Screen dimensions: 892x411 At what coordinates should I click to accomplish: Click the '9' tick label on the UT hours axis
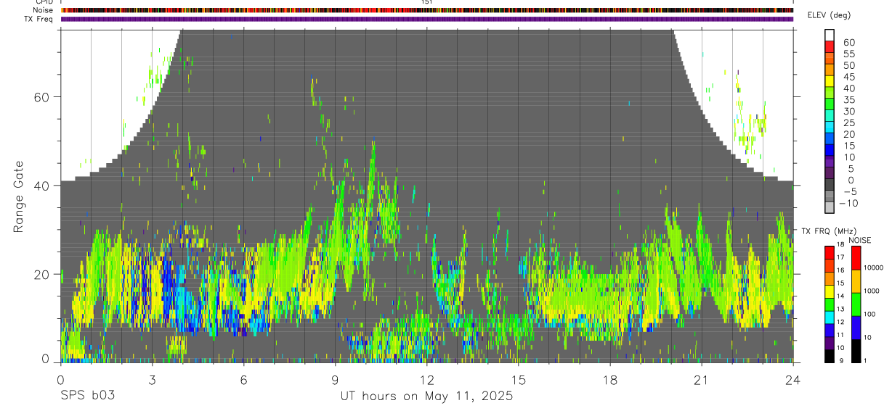point(335,380)
